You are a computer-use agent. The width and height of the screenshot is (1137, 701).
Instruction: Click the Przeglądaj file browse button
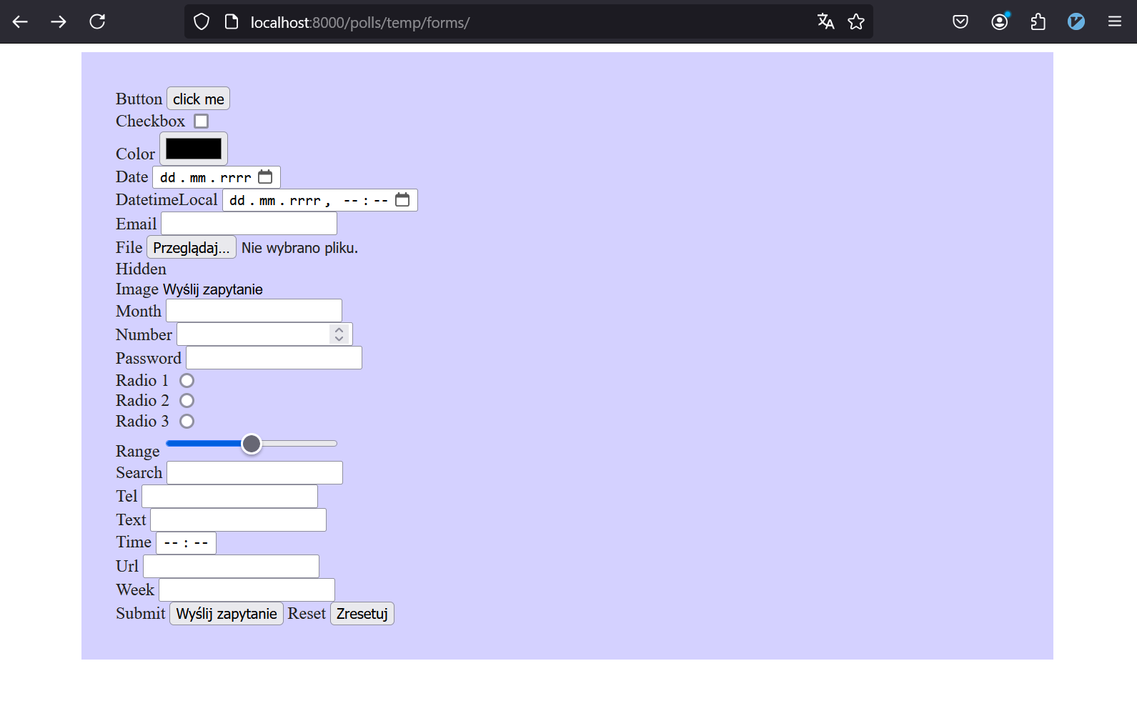tap(192, 247)
